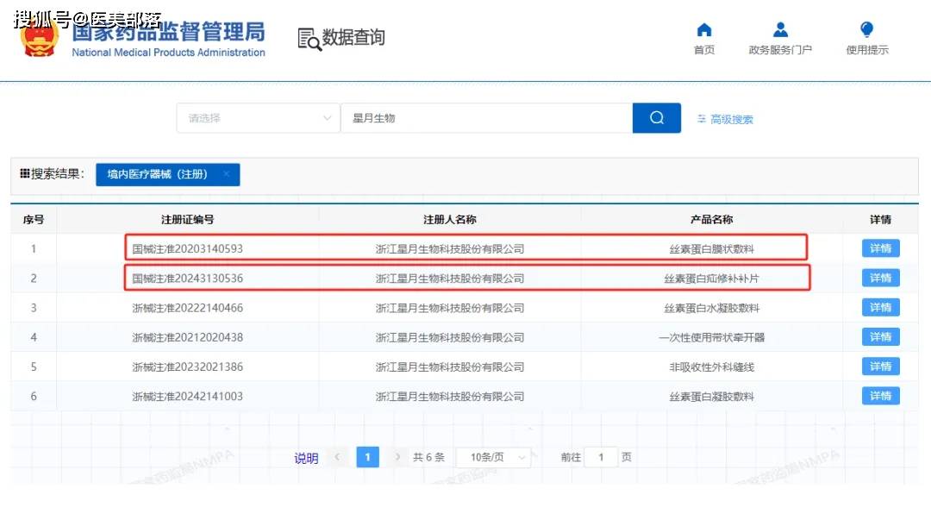Click registration number 浙械注准20242141003

188,396
